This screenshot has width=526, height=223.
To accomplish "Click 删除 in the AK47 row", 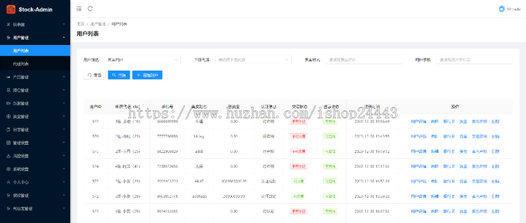I will point(496,181).
